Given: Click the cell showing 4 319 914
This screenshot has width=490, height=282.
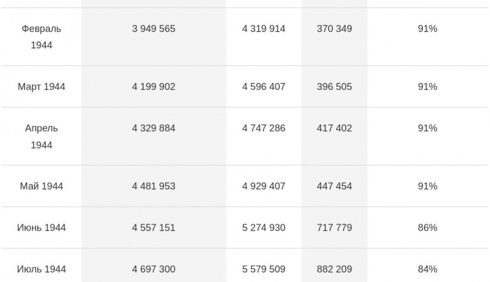Looking at the screenshot, I should tap(263, 29).
